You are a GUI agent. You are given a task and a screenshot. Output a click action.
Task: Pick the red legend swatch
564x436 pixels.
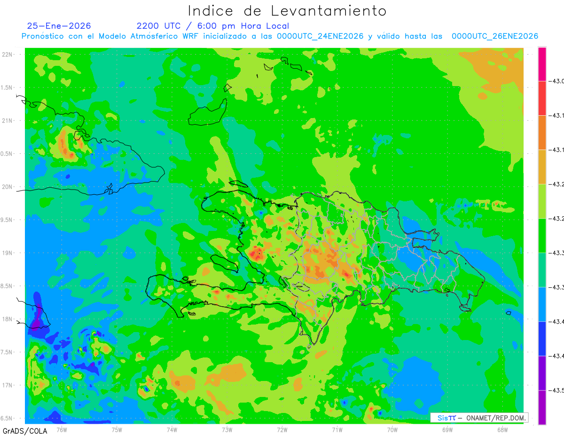click(542, 98)
